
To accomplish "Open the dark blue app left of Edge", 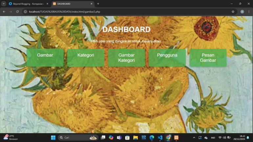I will click(x=144, y=138).
